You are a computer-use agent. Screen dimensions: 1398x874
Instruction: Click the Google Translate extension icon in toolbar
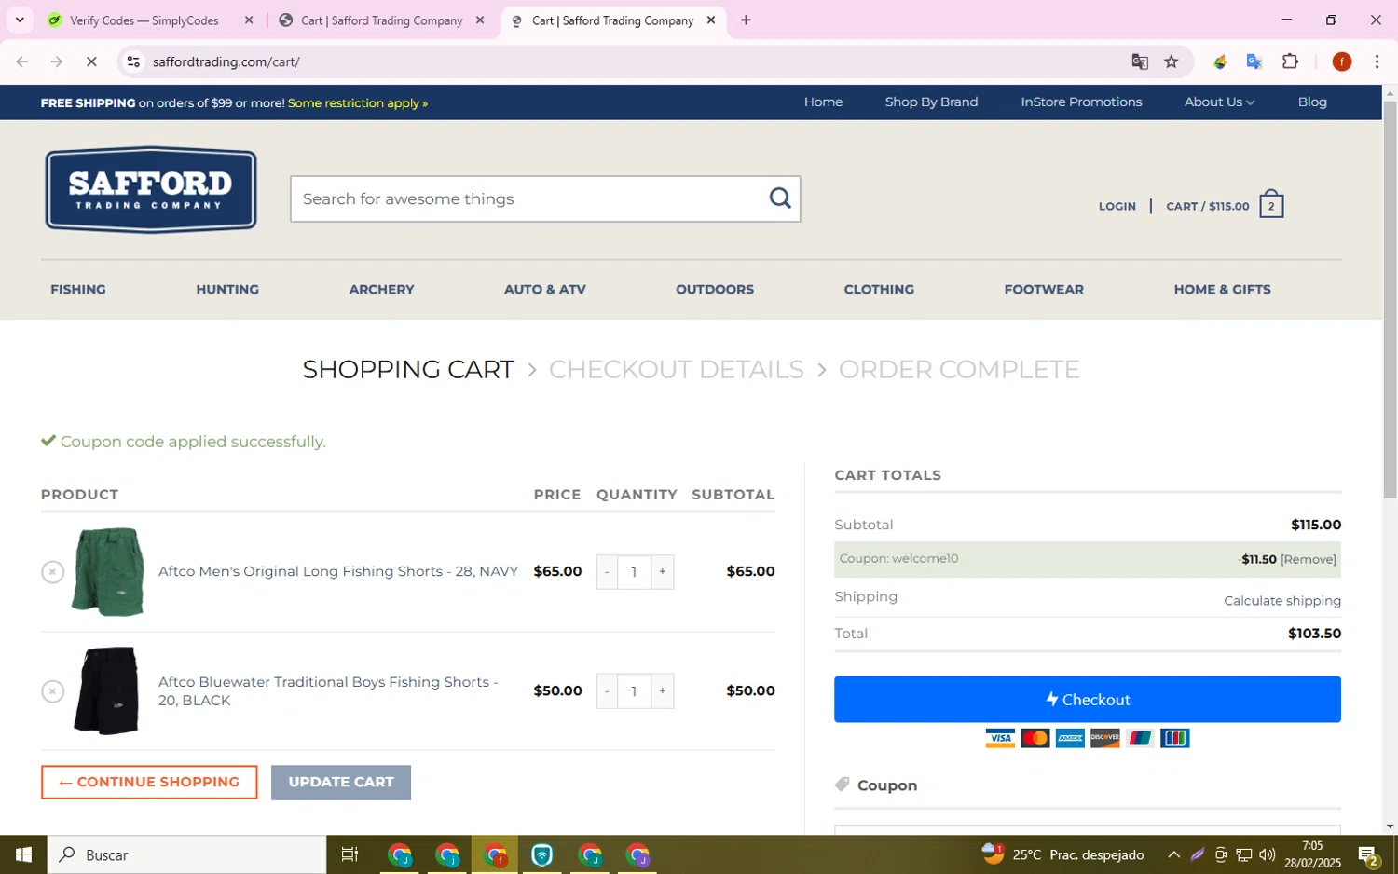point(1254,61)
